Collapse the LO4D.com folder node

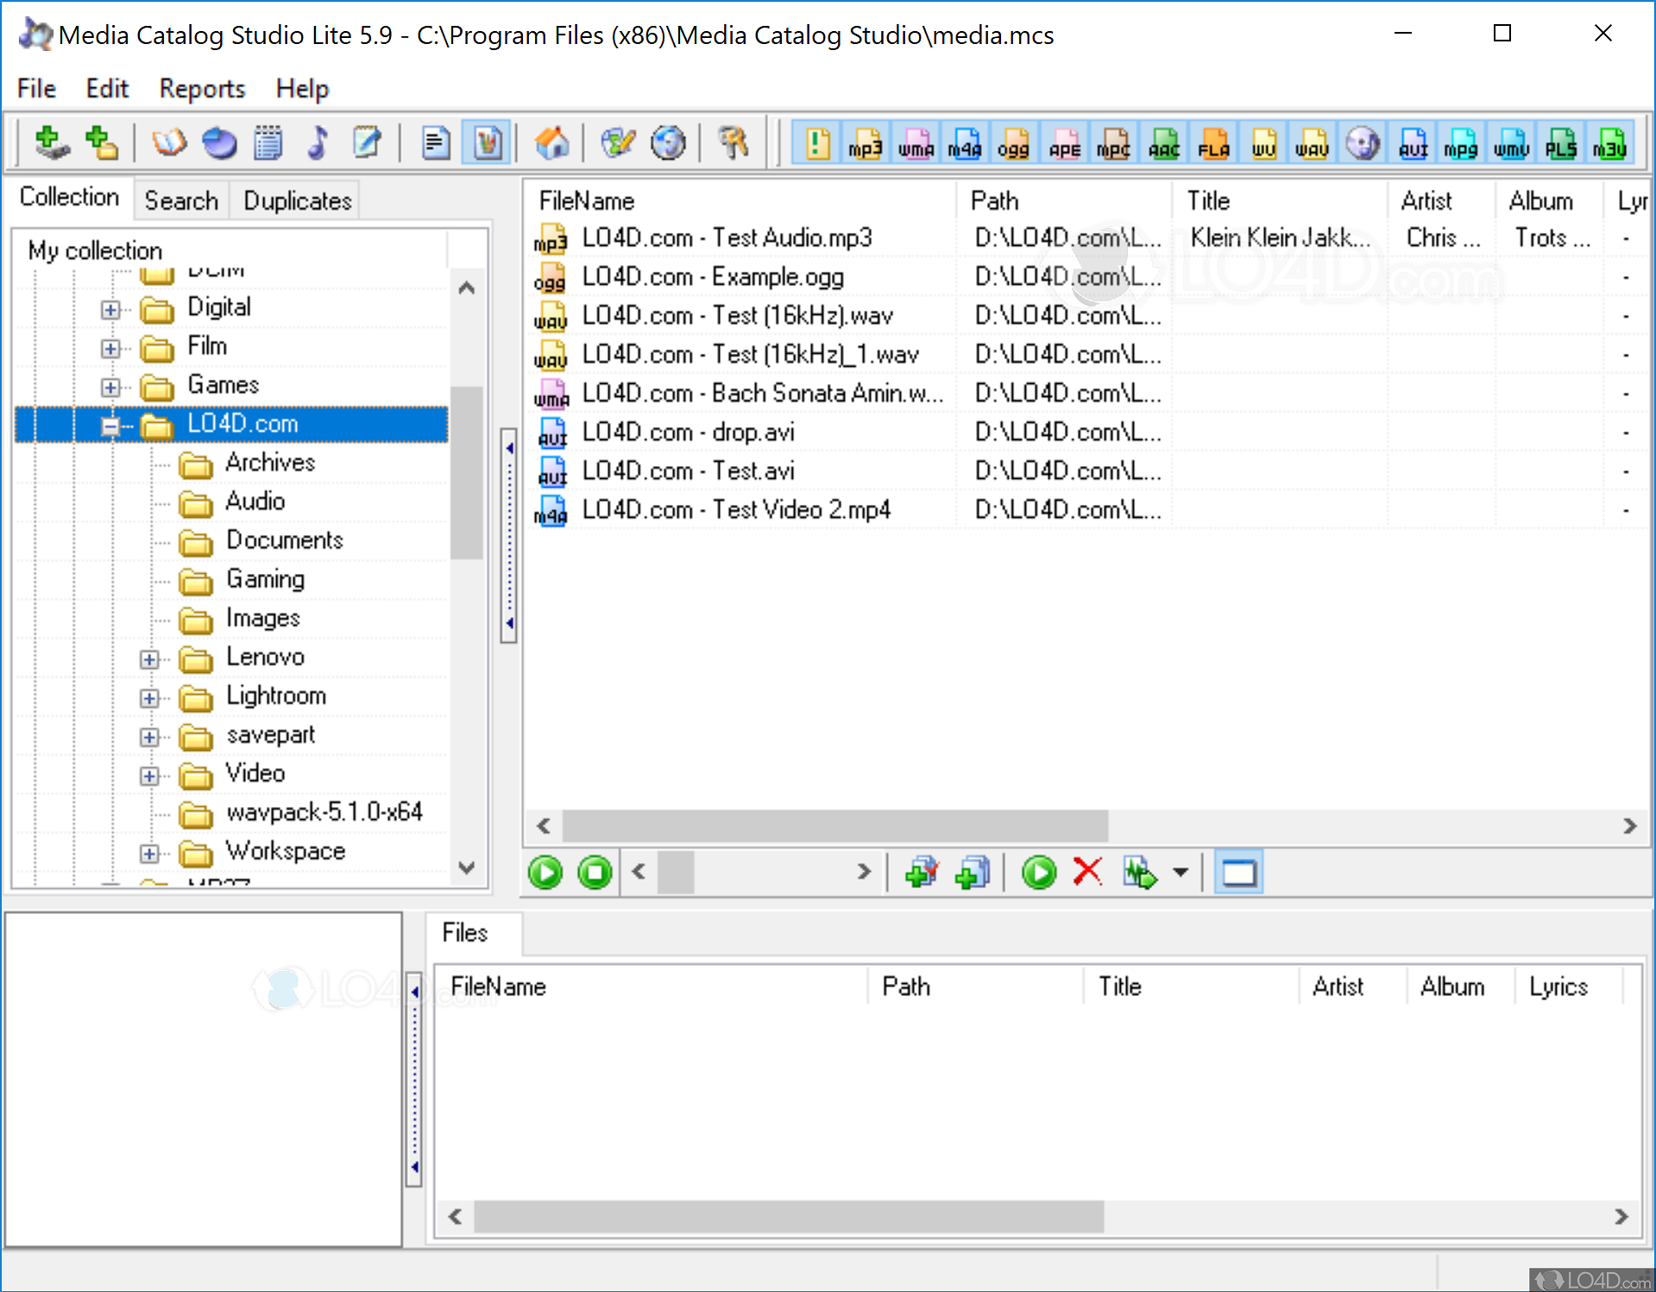(x=110, y=426)
